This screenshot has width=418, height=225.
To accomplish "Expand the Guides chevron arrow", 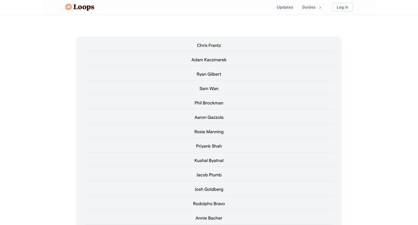I will pos(320,7).
